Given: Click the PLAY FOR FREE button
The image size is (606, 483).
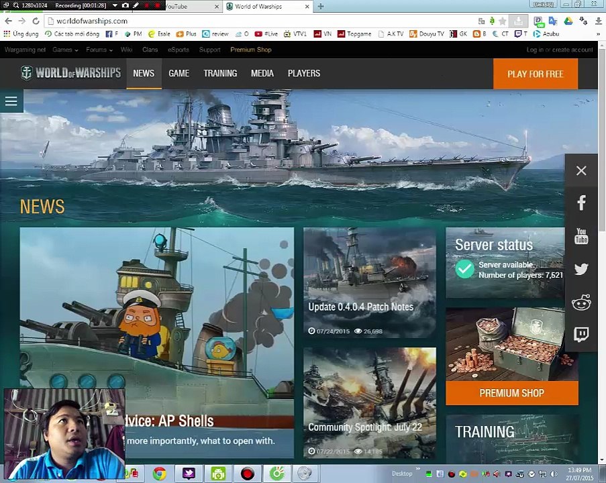Looking at the screenshot, I should point(536,74).
